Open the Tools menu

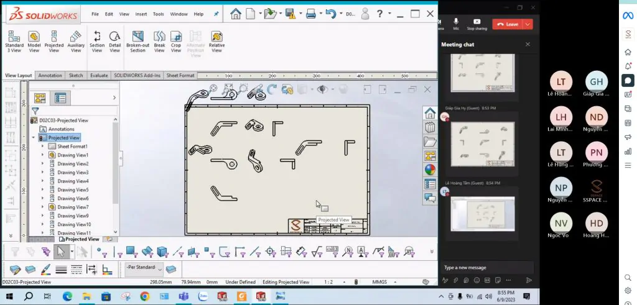pos(159,14)
